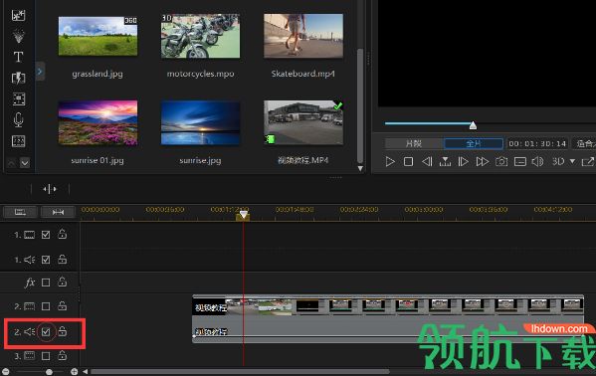Lock video track 2
Image resolution: width=596 pixels, height=376 pixels.
63,305
